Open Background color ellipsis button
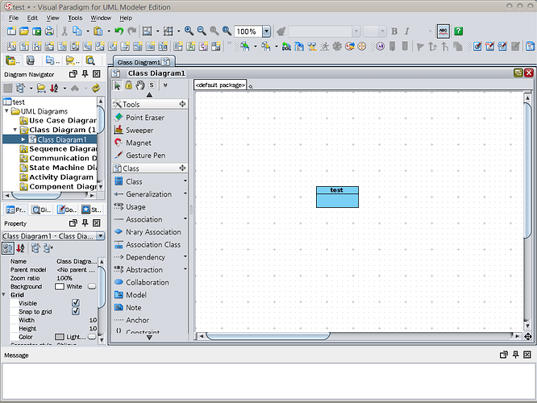The width and height of the screenshot is (537, 403). (92, 286)
